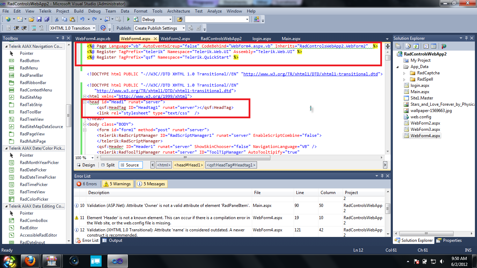
Task: Switch editor to Split view
Action: pyautogui.click(x=108, y=165)
